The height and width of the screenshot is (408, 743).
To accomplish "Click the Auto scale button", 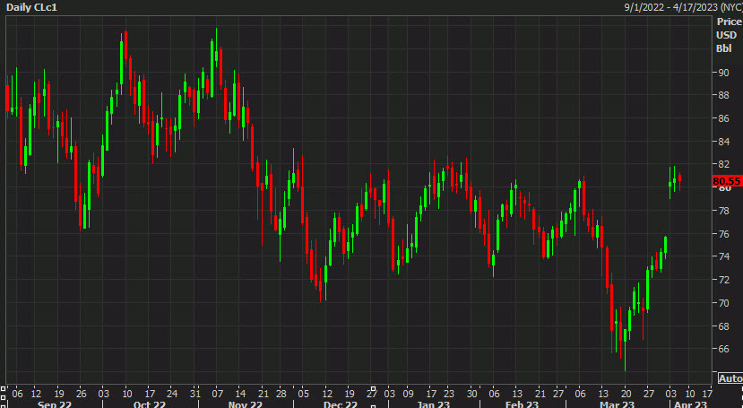I will click(730, 378).
